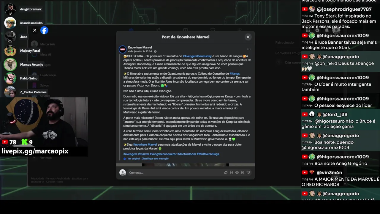Click message 'A MAIOR MENTE DA MARVEL'

340,182
